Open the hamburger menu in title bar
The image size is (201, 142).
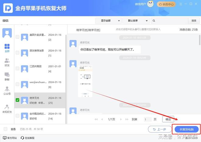[x=181, y=4]
